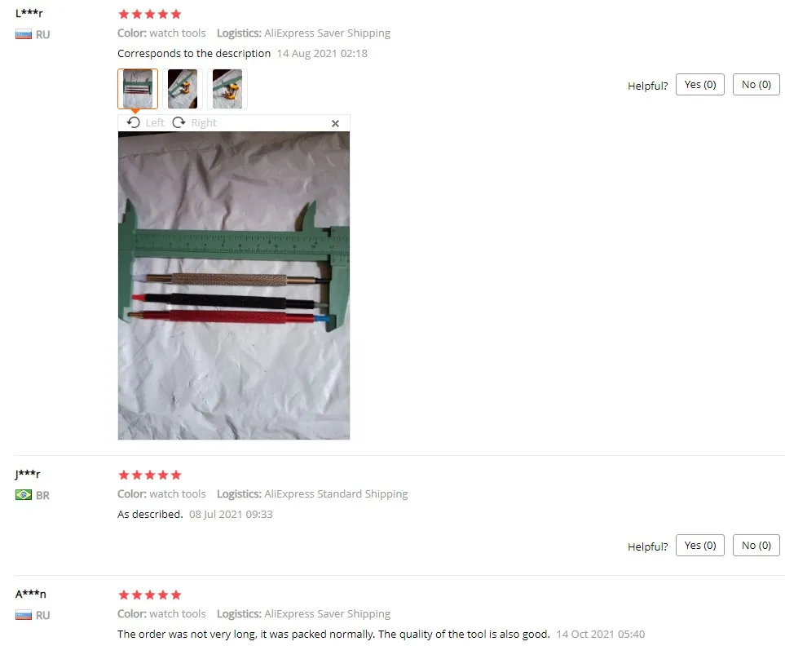Close the enlarged review photo
Viewport: 785px width, 646px height.
tap(335, 123)
